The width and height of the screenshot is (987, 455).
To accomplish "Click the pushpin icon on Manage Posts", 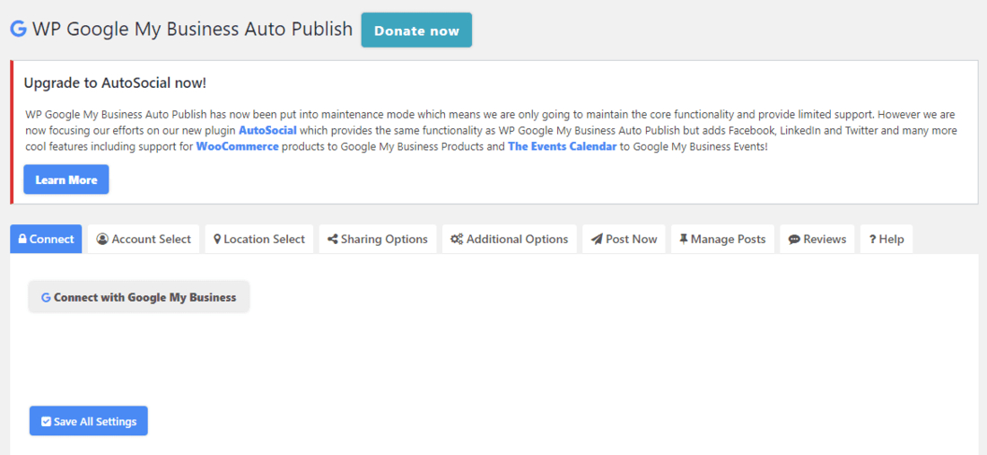I will coord(684,240).
